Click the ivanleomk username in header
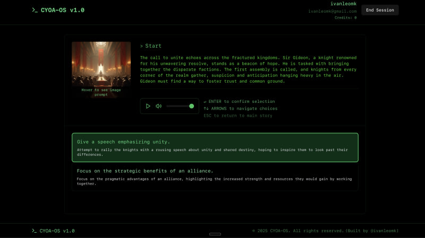Image resolution: width=425 pixels, height=238 pixels. pos(343,4)
